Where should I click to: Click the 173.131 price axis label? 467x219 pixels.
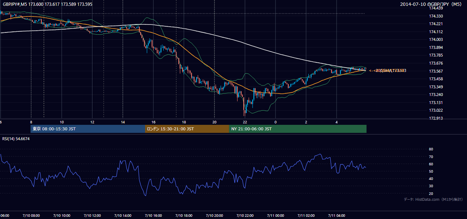click(436, 103)
